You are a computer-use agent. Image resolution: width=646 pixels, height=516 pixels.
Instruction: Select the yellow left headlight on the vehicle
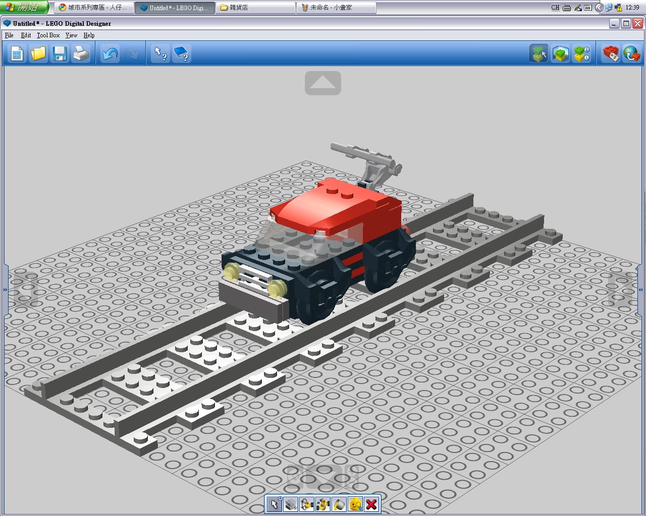(232, 271)
